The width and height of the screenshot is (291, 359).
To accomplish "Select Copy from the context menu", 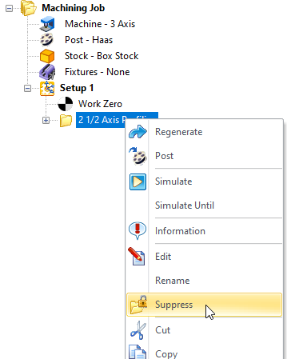I will (166, 354).
